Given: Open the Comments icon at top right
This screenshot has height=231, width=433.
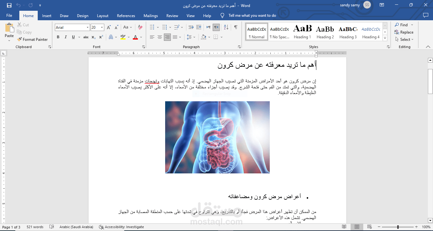Looking at the screenshot, I should pyautogui.click(x=426, y=15).
